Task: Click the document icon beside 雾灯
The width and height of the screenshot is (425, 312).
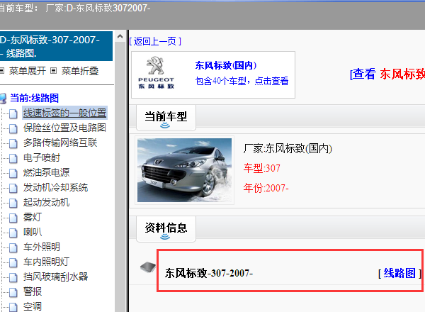Action: [13, 218]
